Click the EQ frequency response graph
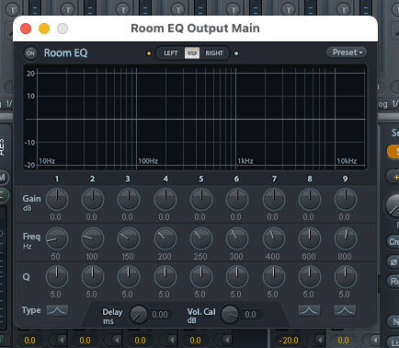Screen dimensions: 399x348 [195, 117]
